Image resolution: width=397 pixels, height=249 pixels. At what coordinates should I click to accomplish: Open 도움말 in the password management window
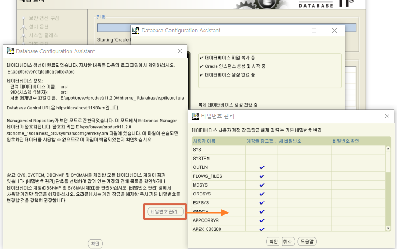pyautogui.click(x=307, y=241)
